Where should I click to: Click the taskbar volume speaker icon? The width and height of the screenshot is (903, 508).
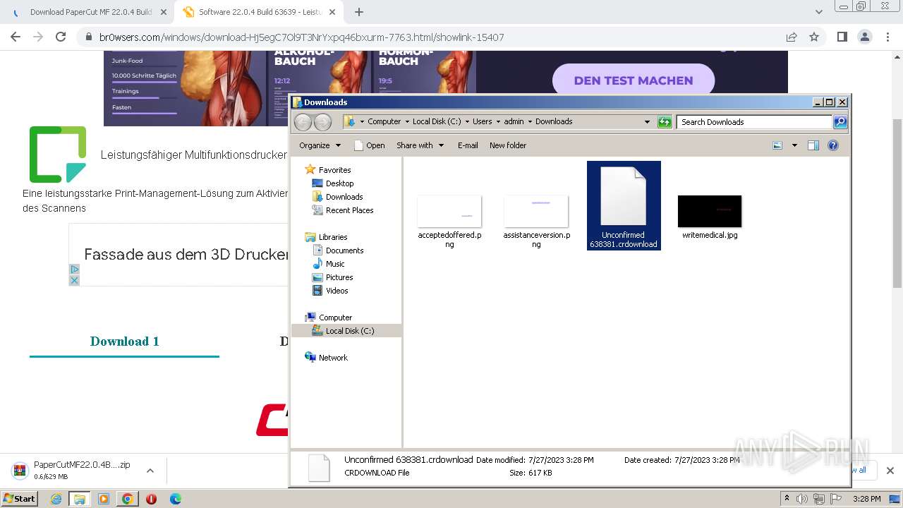[801, 499]
